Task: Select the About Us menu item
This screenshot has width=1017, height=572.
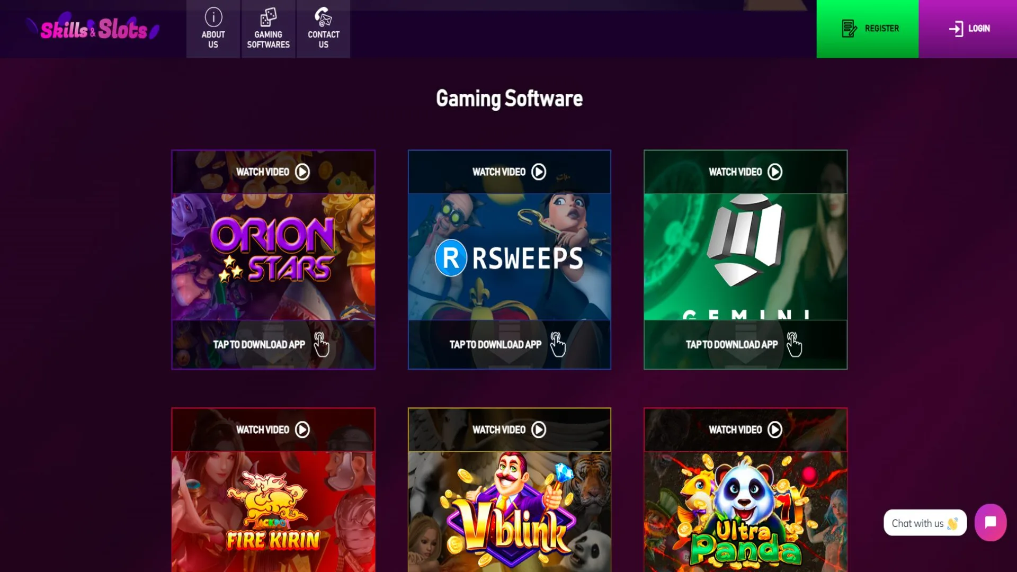Action: (x=213, y=28)
